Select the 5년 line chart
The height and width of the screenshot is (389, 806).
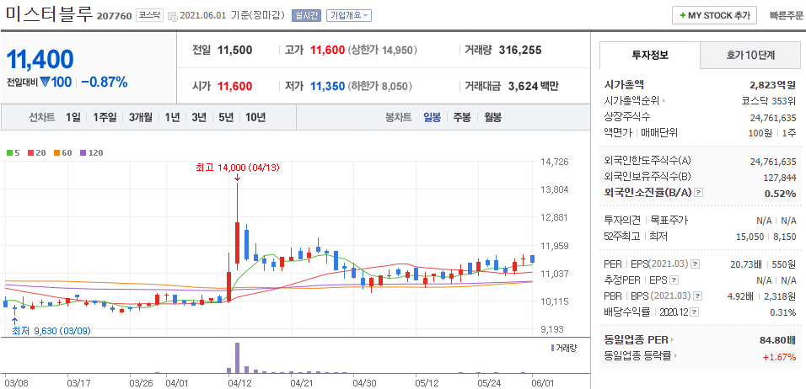pos(226,117)
